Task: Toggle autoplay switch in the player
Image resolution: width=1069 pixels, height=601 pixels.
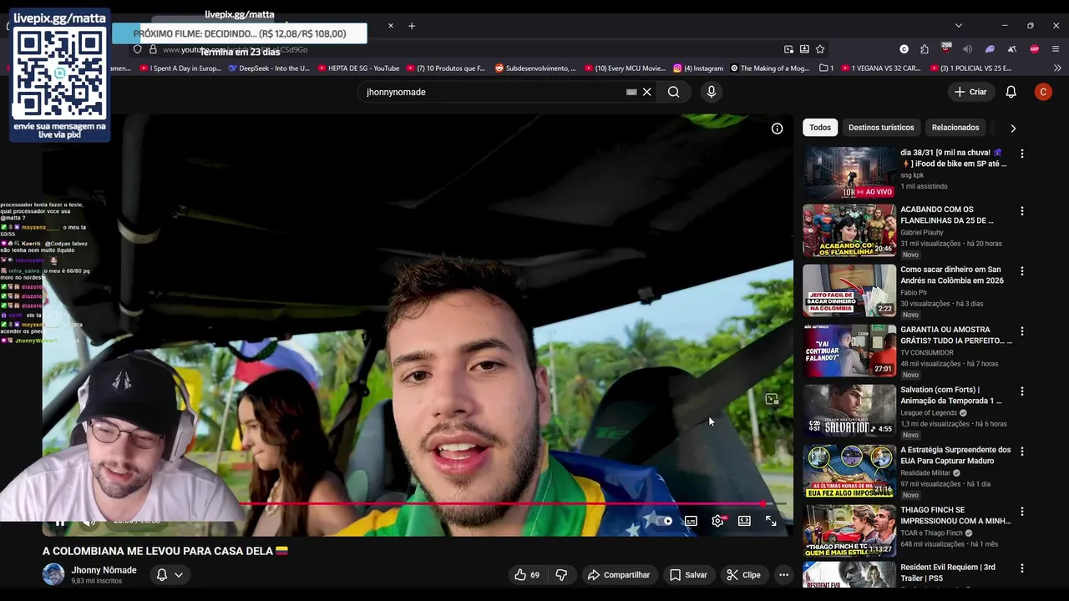Action: point(664,521)
